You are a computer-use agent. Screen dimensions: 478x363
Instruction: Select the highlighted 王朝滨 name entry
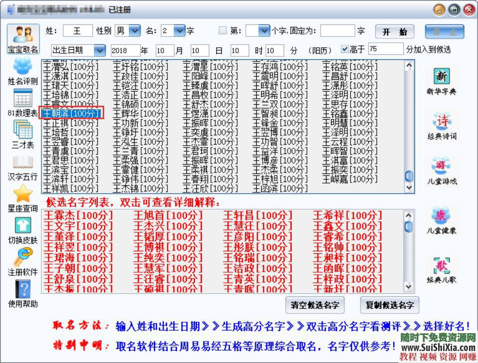click(x=71, y=113)
